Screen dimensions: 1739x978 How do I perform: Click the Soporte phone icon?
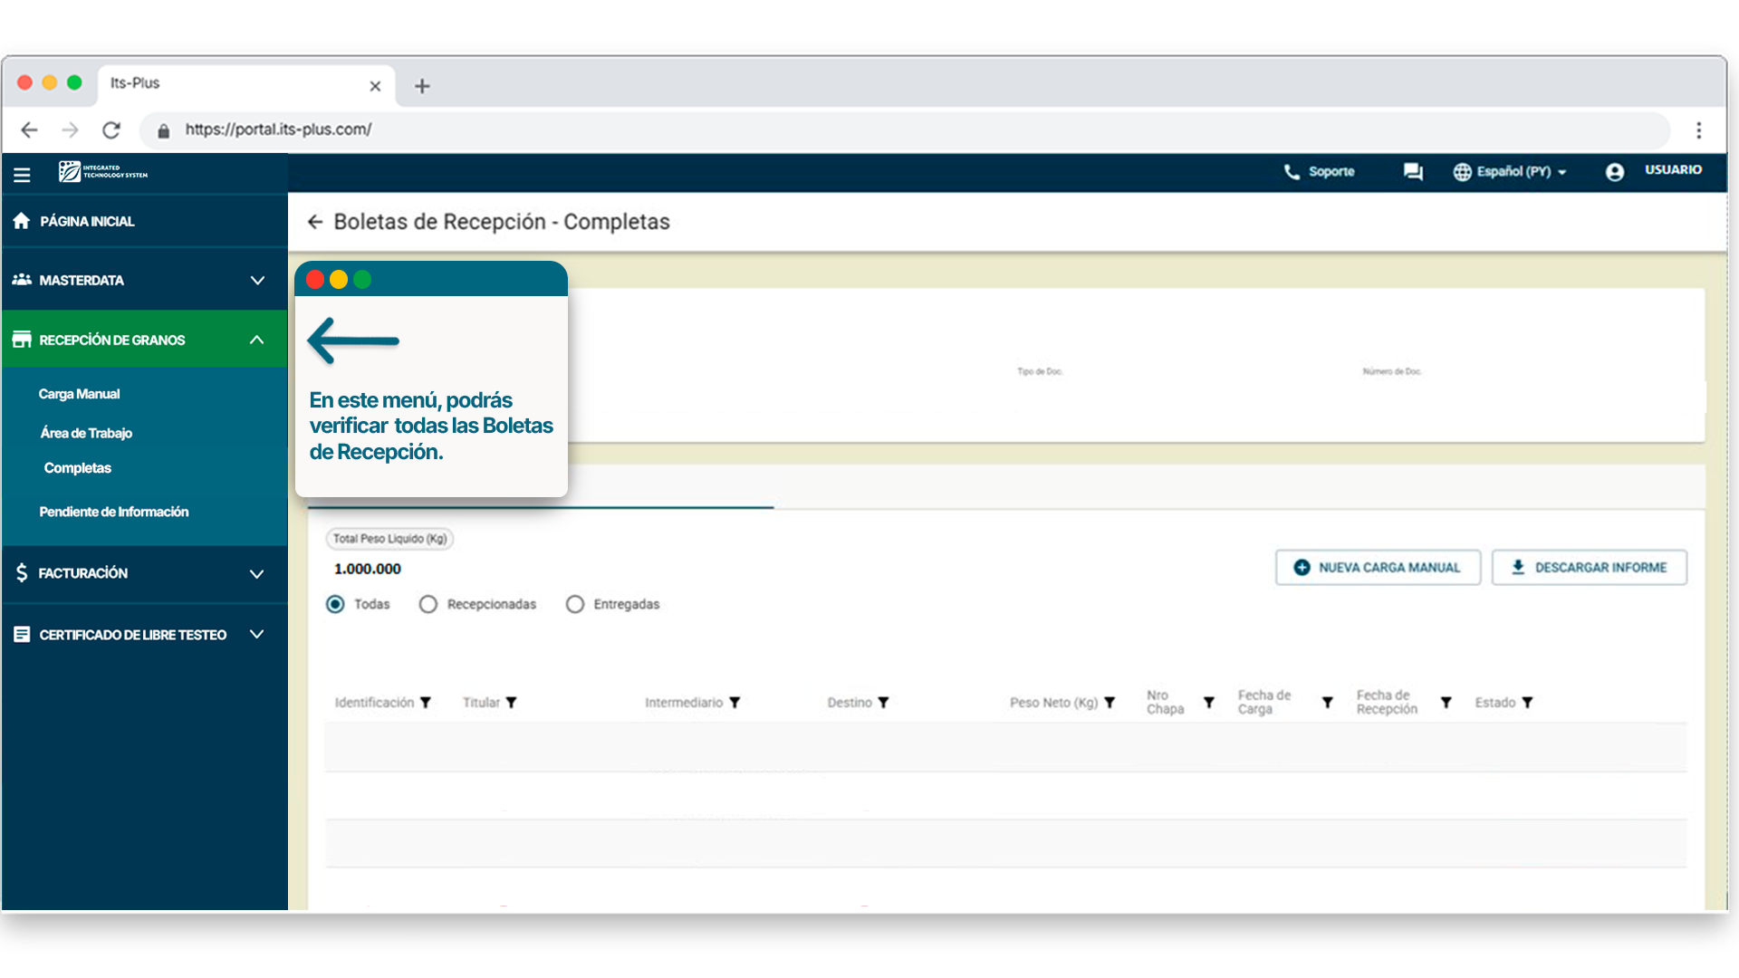(1292, 172)
